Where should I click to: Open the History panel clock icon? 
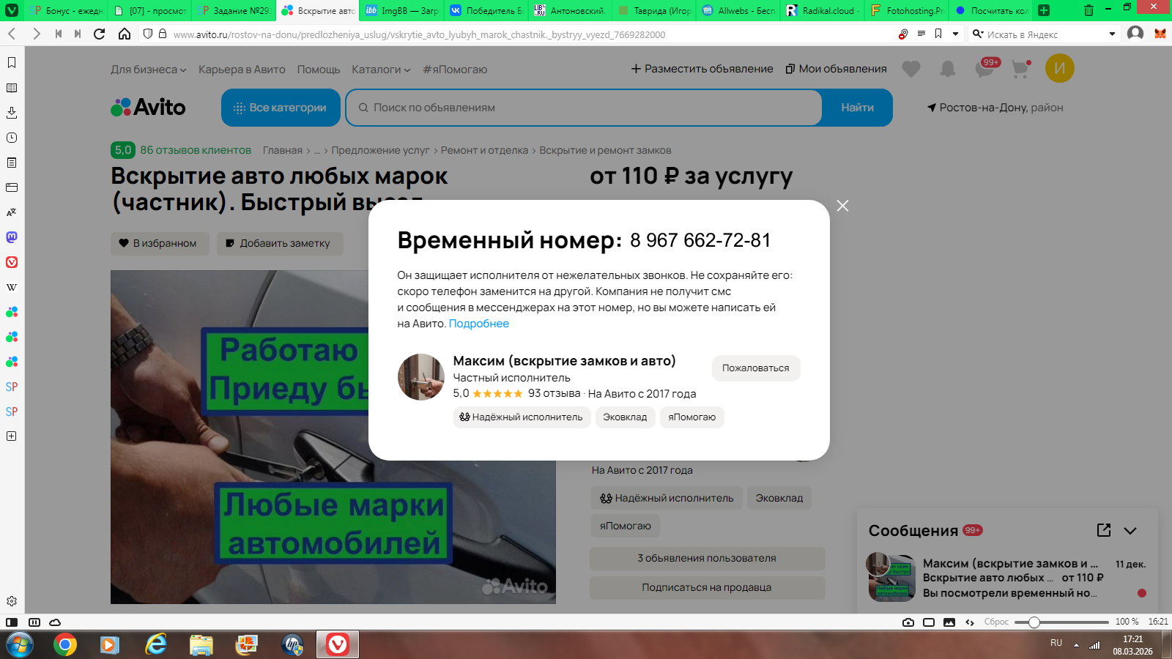tap(12, 138)
